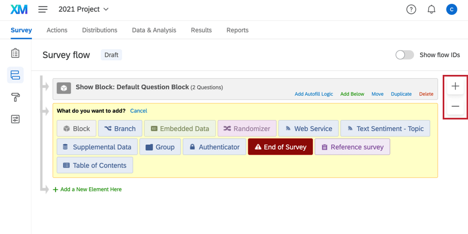Zoom out with the minus button

click(x=455, y=106)
